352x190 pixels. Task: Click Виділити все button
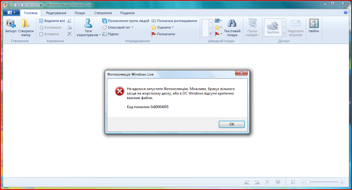[x=52, y=21]
